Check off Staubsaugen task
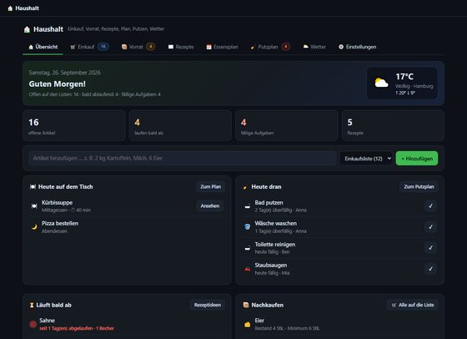The width and height of the screenshot is (467, 339). point(430,269)
